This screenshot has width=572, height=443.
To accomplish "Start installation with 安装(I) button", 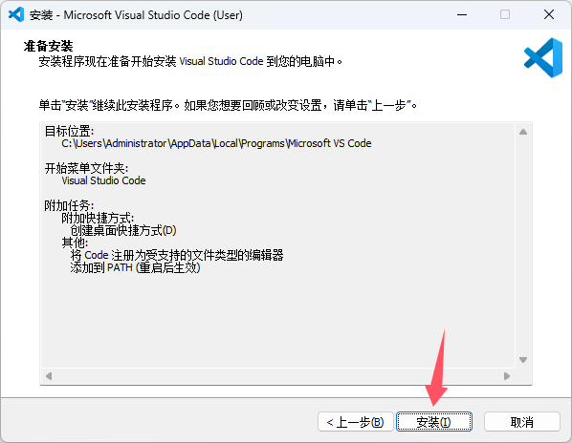I will click(x=434, y=422).
